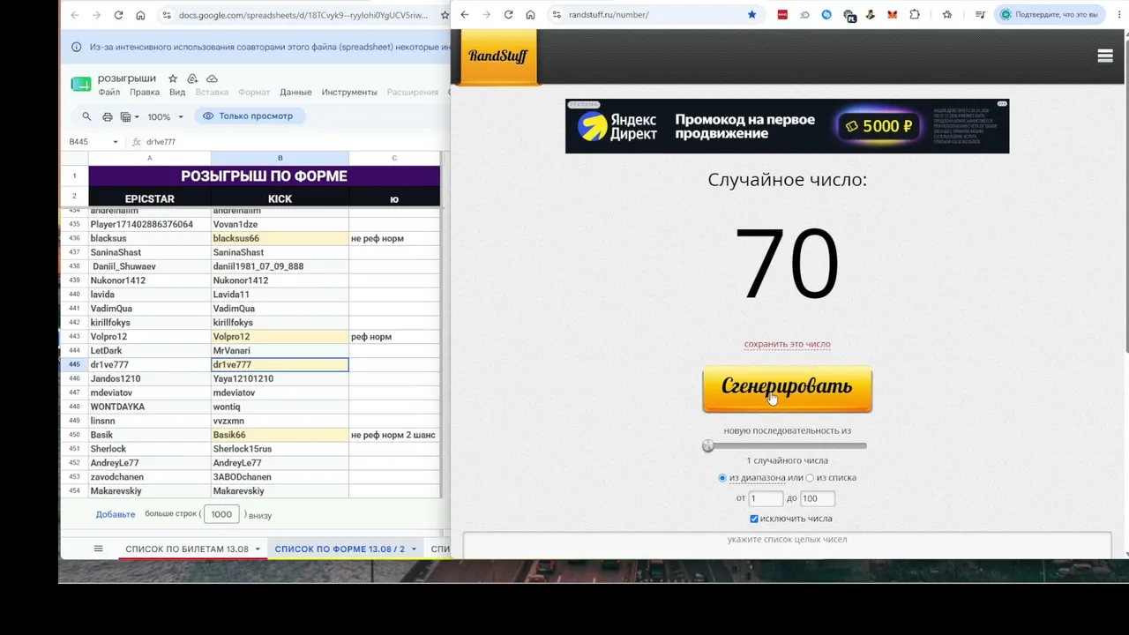The height and width of the screenshot is (635, 1129).
Task: Click blue bookmark star in randstuff address bar
Action: click(x=751, y=15)
